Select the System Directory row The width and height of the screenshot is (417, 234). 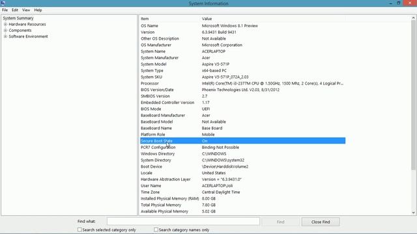point(242,160)
